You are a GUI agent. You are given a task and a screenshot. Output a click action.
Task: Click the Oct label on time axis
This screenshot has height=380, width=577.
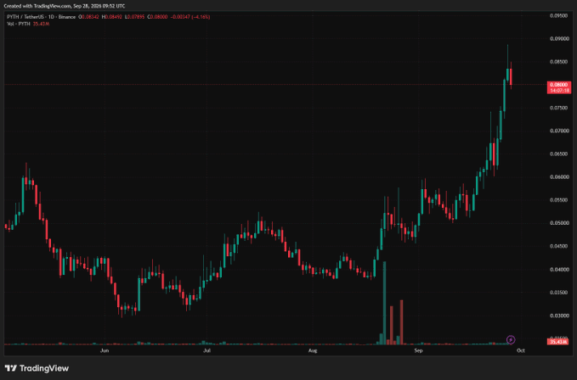pyautogui.click(x=520, y=350)
